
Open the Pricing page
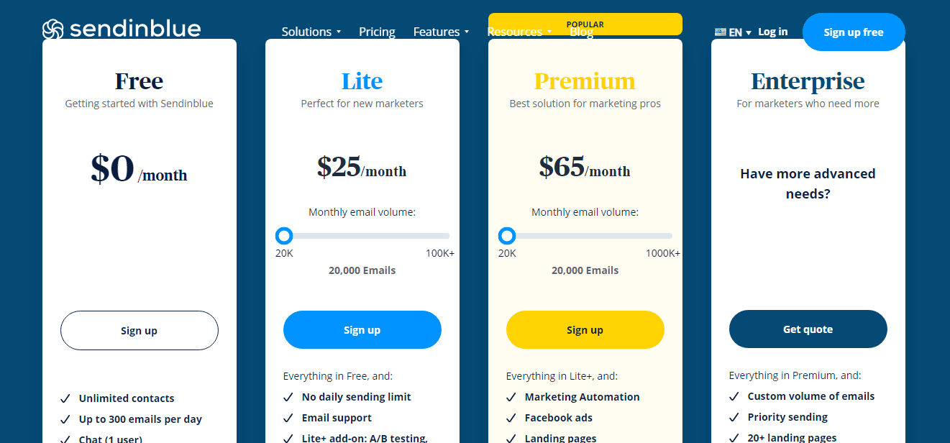coord(377,32)
